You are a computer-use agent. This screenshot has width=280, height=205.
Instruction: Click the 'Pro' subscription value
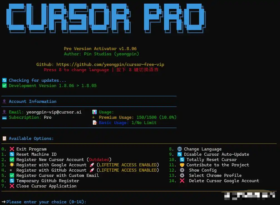pyautogui.click(x=48, y=117)
